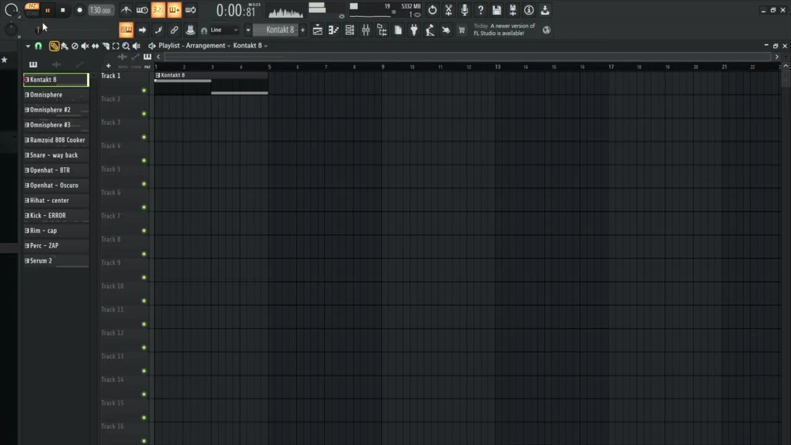Image resolution: width=791 pixels, height=445 pixels.
Task: Click the main volume knob
Action: tap(11, 10)
